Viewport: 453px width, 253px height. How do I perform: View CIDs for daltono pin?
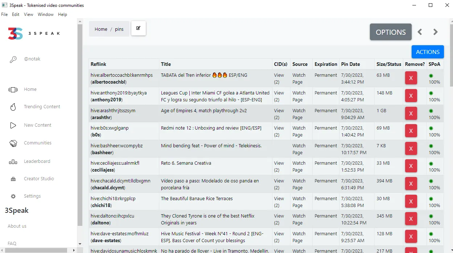point(279,219)
